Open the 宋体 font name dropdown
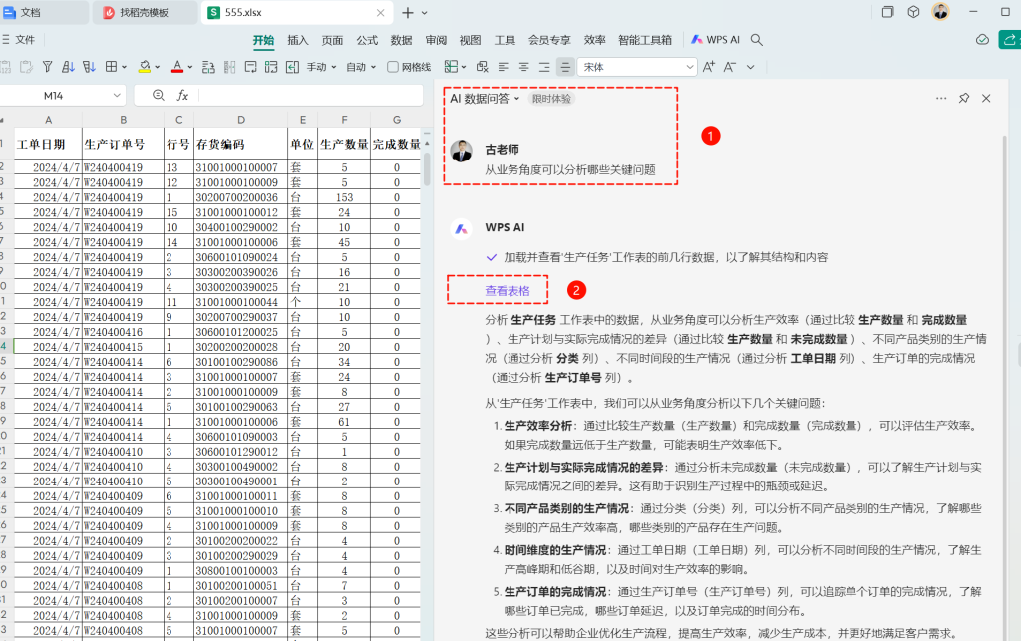This screenshot has width=1021, height=641. [690, 67]
